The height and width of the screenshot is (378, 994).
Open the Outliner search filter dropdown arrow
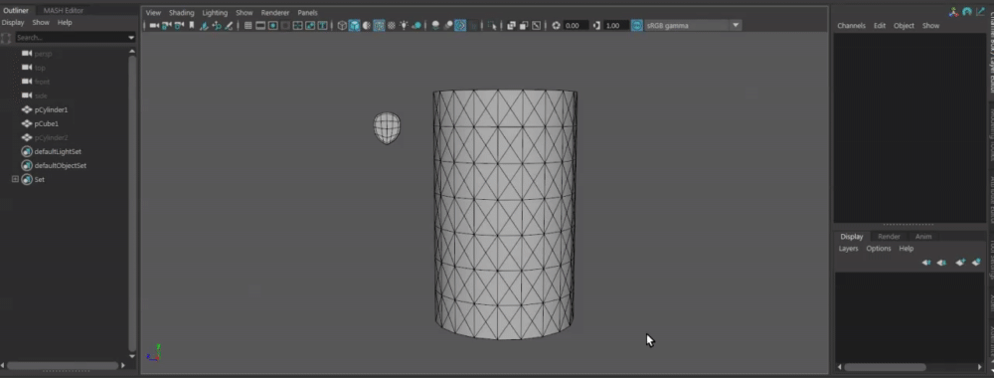131,38
